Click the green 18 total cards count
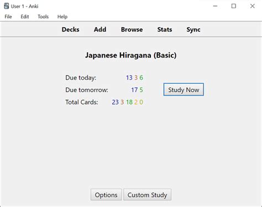This screenshot has height=207, width=262. (129, 102)
